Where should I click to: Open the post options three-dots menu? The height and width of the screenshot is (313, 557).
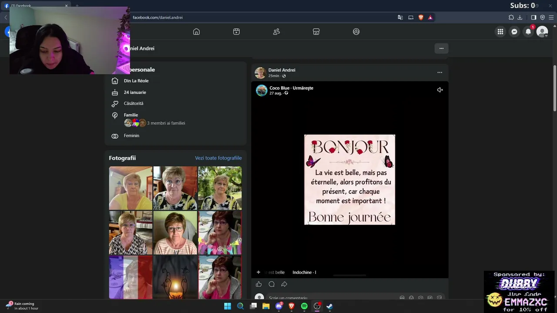click(440, 73)
